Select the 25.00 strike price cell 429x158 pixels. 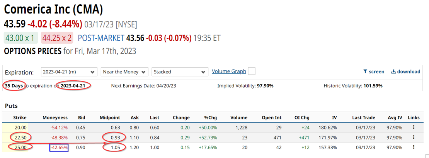tap(20, 147)
